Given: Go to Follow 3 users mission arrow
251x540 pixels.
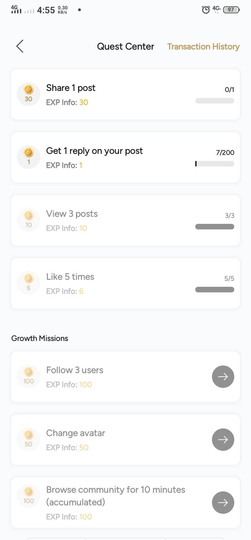Looking at the screenshot, I should pyautogui.click(x=223, y=377).
